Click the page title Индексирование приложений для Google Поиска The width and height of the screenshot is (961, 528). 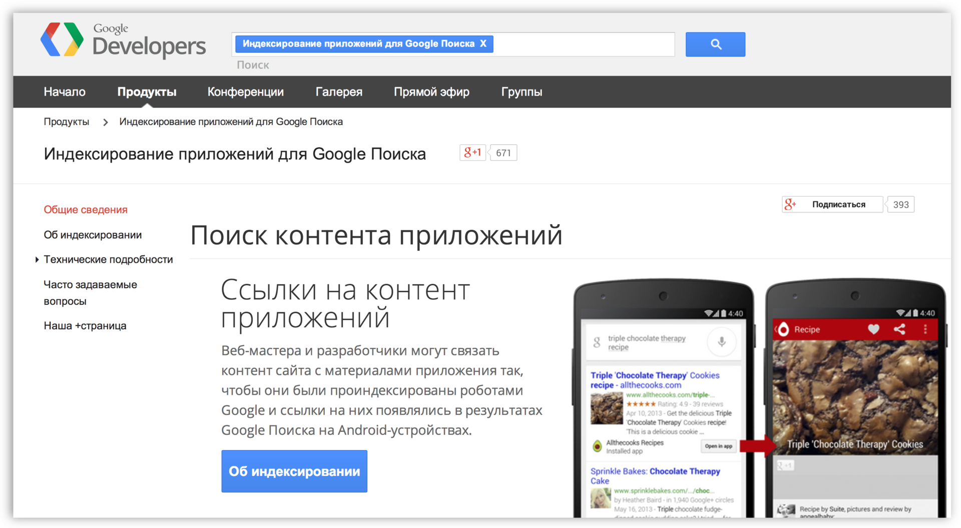tap(235, 154)
